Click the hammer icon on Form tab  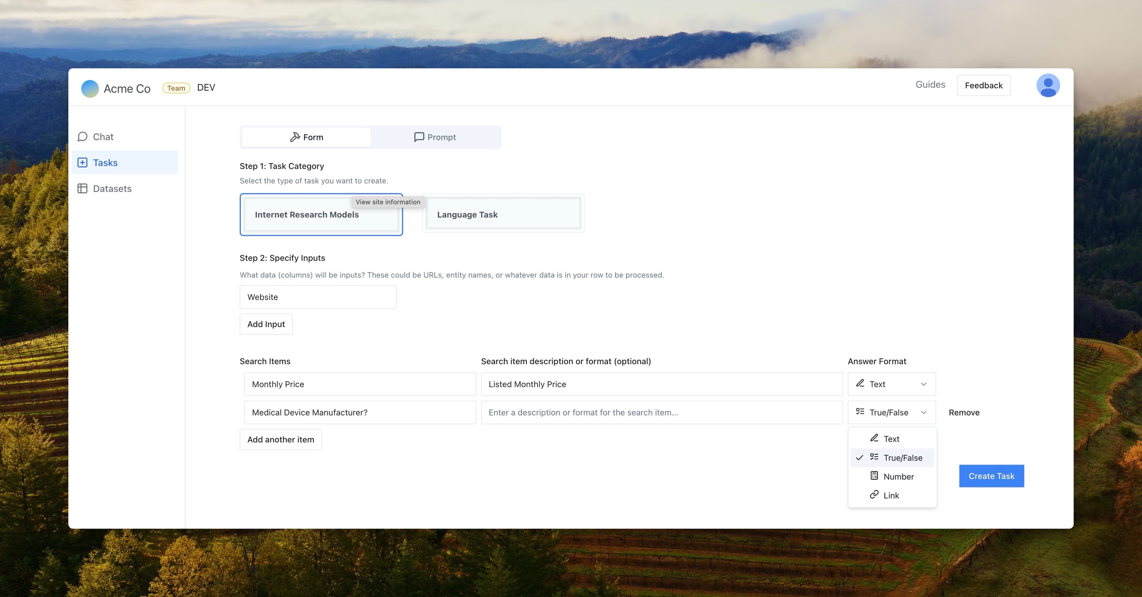click(295, 137)
